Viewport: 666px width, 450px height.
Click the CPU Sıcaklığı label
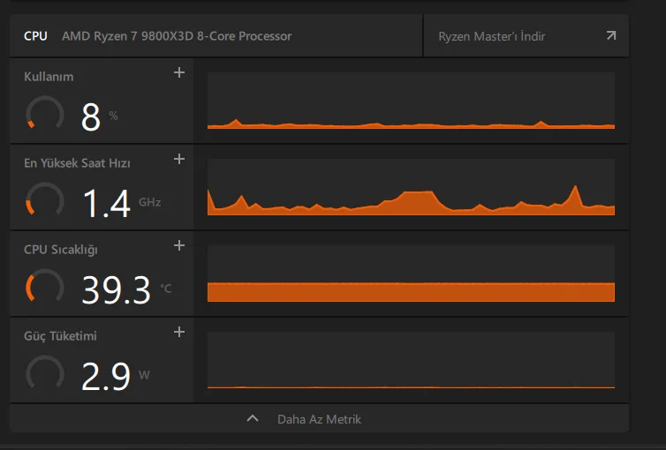coord(61,250)
